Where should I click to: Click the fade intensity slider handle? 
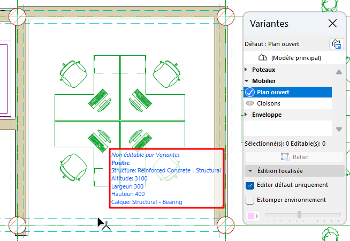click(x=299, y=215)
